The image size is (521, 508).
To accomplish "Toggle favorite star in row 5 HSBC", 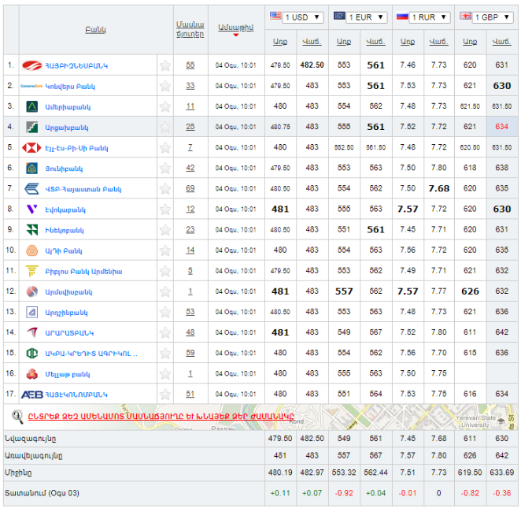I will pos(164,147).
